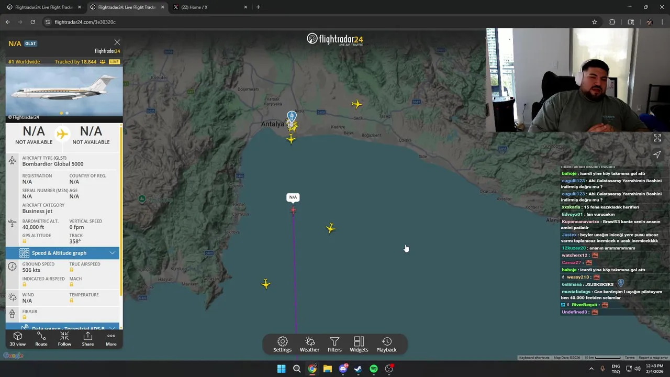Click the locked Mach padlock
The height and width of the screenshot is (377, 670).
click(x=72, y=285)
